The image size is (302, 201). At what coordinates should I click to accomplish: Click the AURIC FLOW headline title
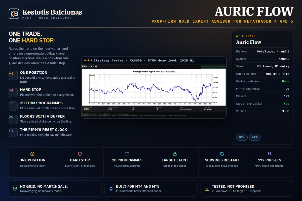click(x=254, y=12)
